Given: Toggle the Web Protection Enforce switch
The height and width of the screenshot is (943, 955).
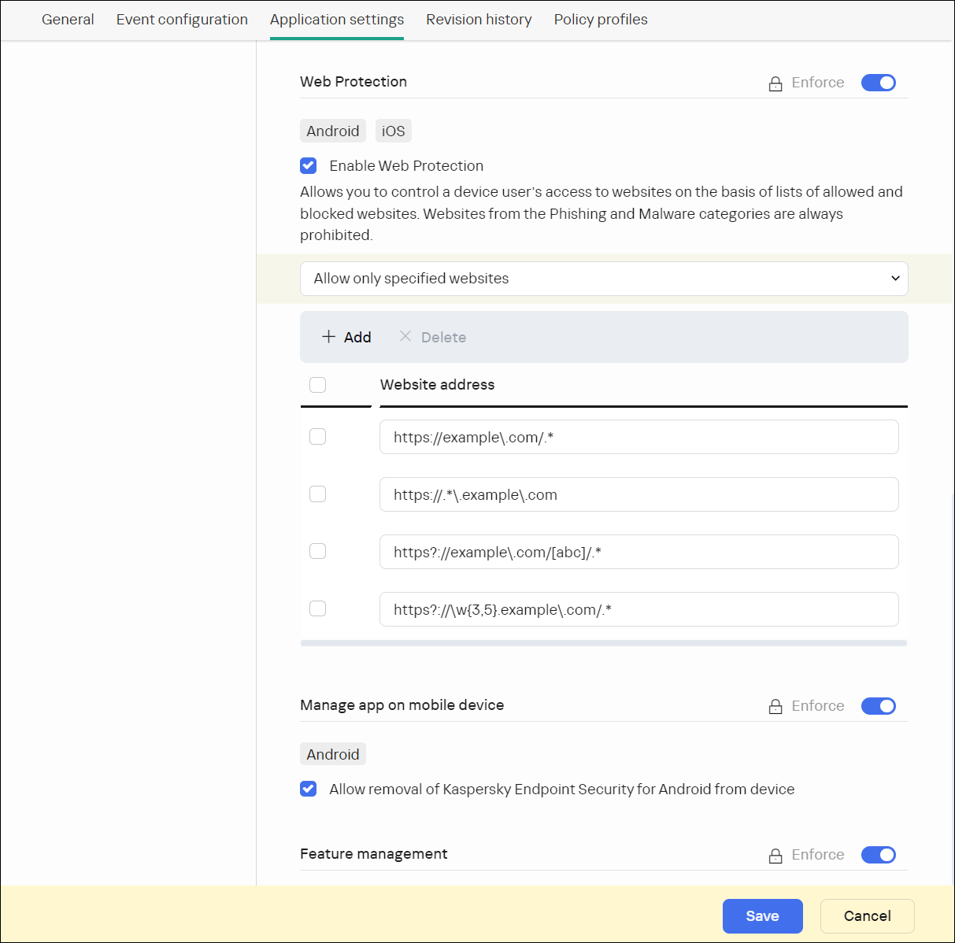Looking at the screenshot, I should point(878,82).
